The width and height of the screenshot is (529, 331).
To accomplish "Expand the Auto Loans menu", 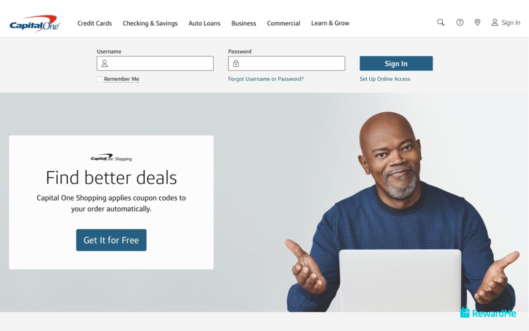I will 205,23.
